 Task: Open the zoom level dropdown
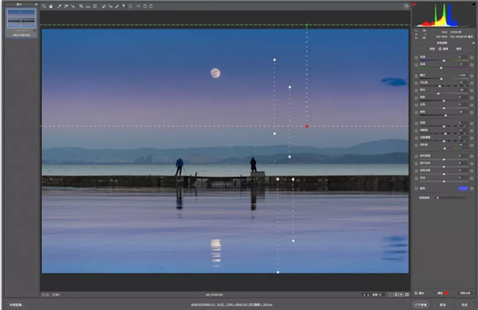[x=58, y=295]
